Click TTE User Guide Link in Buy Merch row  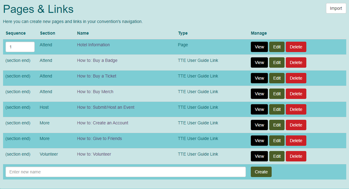tap(198, 92)
